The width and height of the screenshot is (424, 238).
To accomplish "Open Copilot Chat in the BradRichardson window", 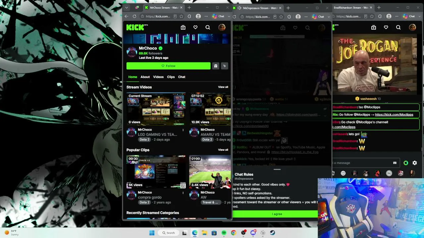I will tap(409, 16).
